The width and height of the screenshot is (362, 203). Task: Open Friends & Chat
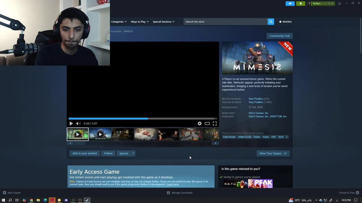[x=349, y=193]
